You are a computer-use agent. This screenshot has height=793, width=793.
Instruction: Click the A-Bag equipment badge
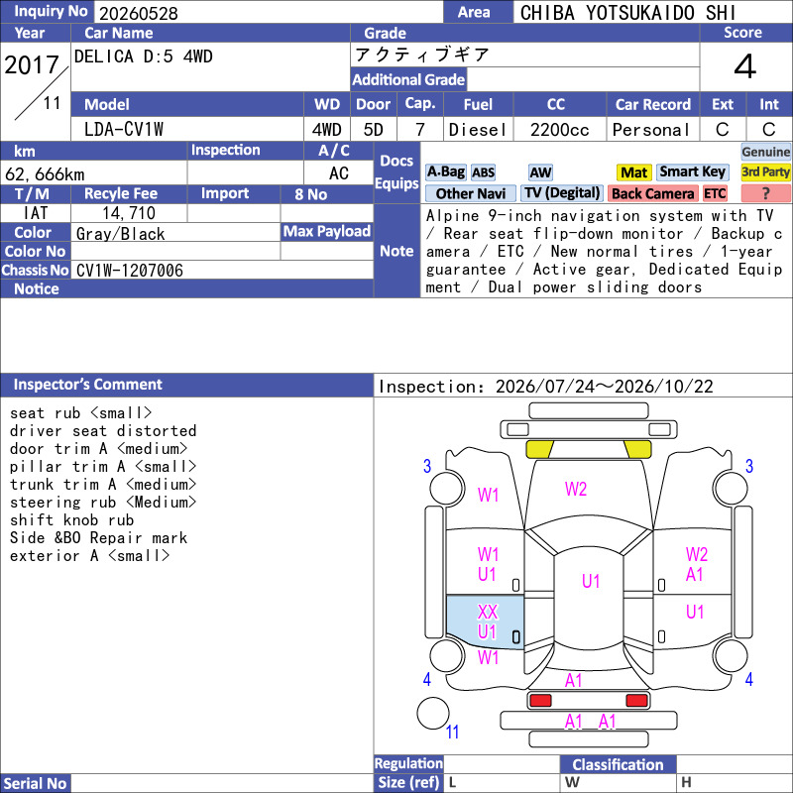pyautogui.click(x=445, y=171)
